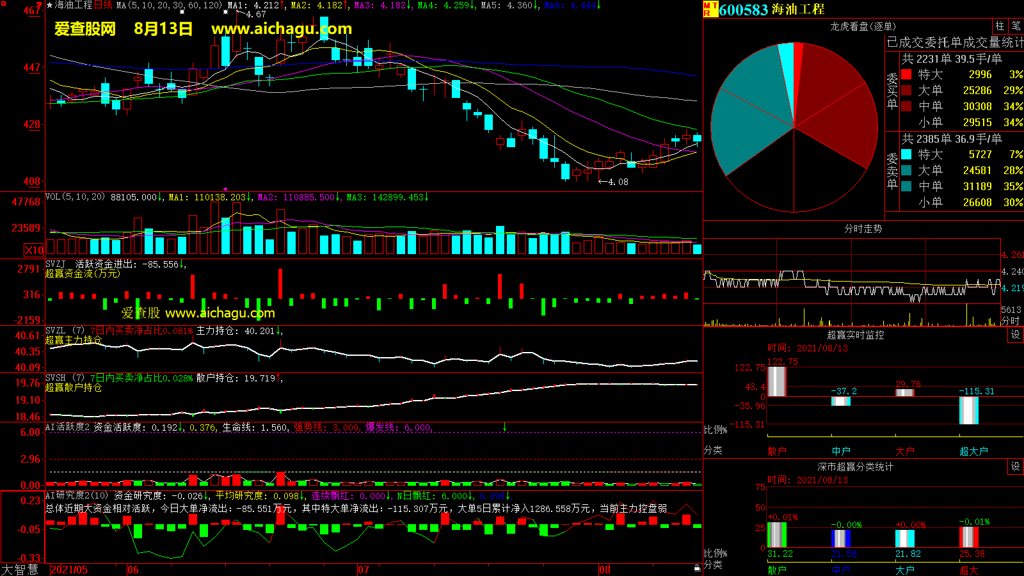1024x576 pixels.
Task: Open 设 settings for 深市超赢分类统计 panel
Action: 1015,467
